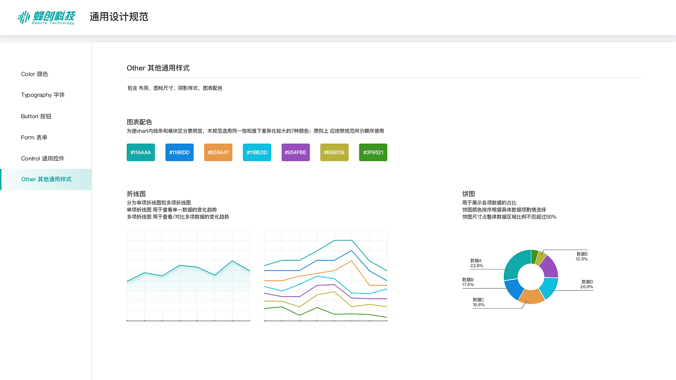Click the 通用设计规范 page title
The image size is (676, 380).
tap(119, 17)
